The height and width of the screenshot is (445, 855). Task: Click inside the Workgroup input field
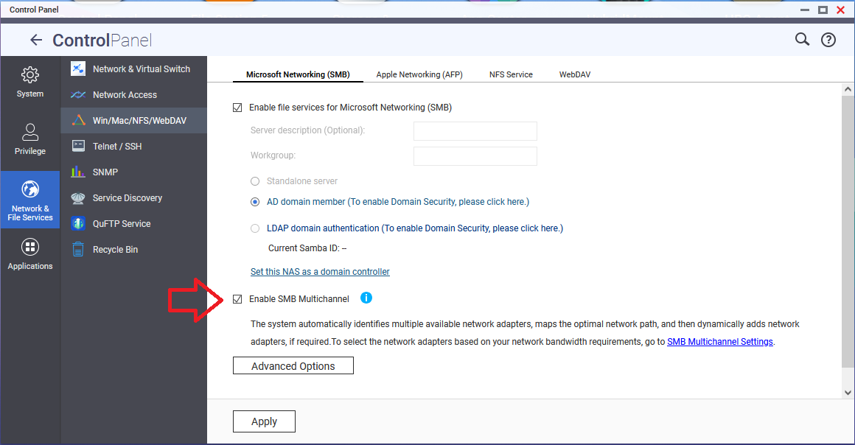tap(475, 156)
